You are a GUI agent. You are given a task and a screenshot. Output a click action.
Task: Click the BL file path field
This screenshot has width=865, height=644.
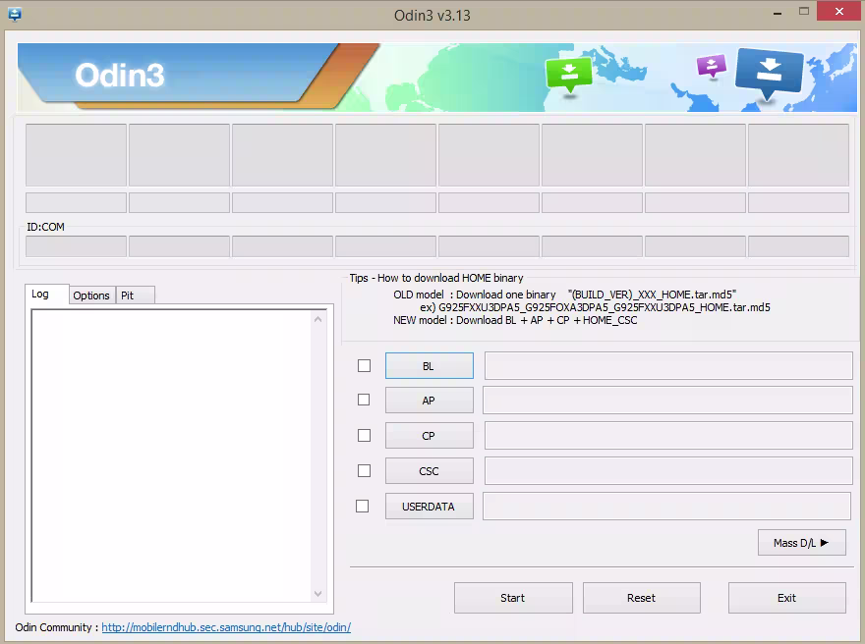coord(667,365)
